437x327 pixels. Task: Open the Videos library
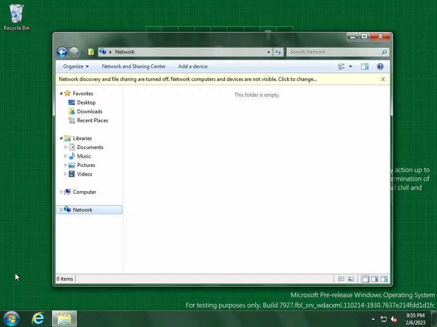point(84,174)
